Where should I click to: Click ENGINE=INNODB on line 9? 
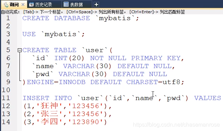point(56,82)
